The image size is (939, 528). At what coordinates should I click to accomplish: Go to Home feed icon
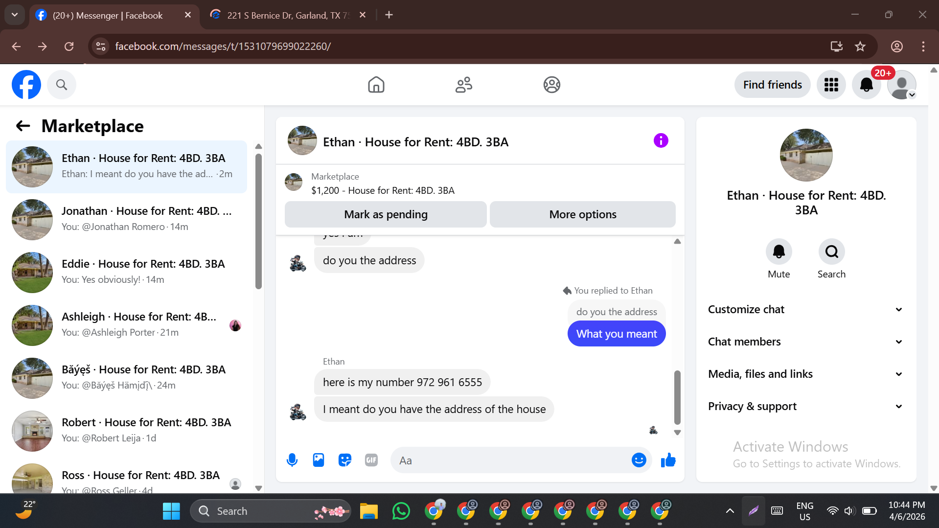click(x=376, y=85)
